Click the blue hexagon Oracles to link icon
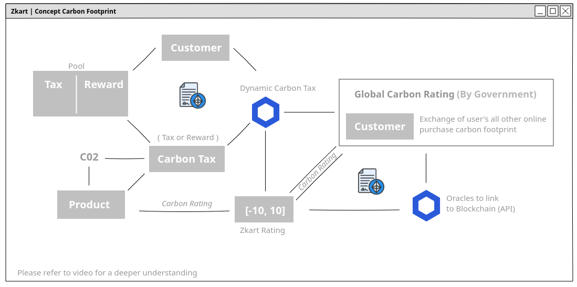This screenshot has width=577, height=287. [426, 206]
